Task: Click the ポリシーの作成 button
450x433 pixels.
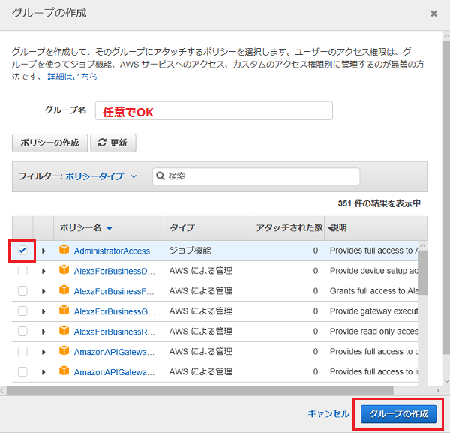Action: (49, 143)
